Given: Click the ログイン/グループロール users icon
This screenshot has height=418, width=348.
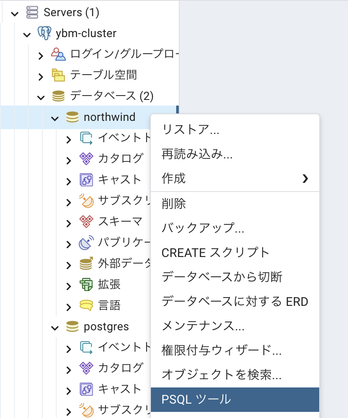Looking at the screenshot, I should [x=58, y=54].
